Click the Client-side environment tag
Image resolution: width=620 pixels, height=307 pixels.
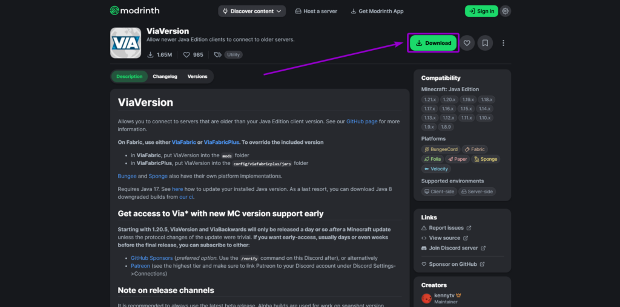click(439, 192)
